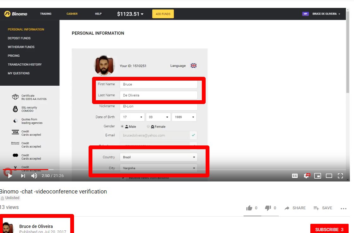Viewport: 354px width, 233px height.
Task: Click the Unlisted lock icon
Action: point(2,198)
